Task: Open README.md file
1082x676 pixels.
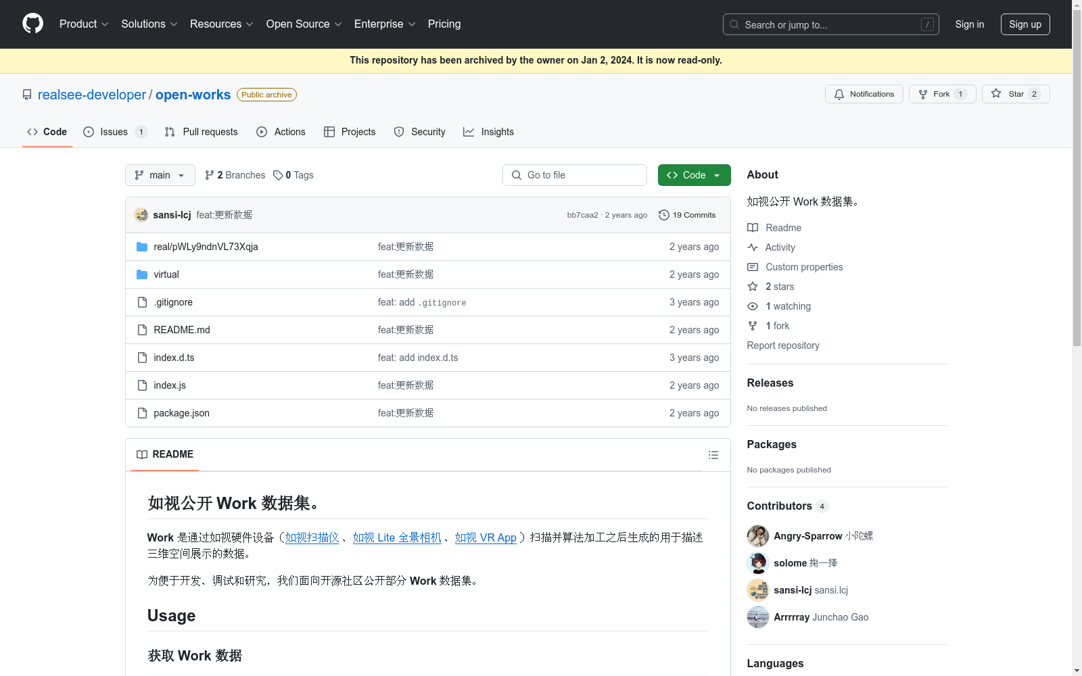Action: (x=181, y=330)
